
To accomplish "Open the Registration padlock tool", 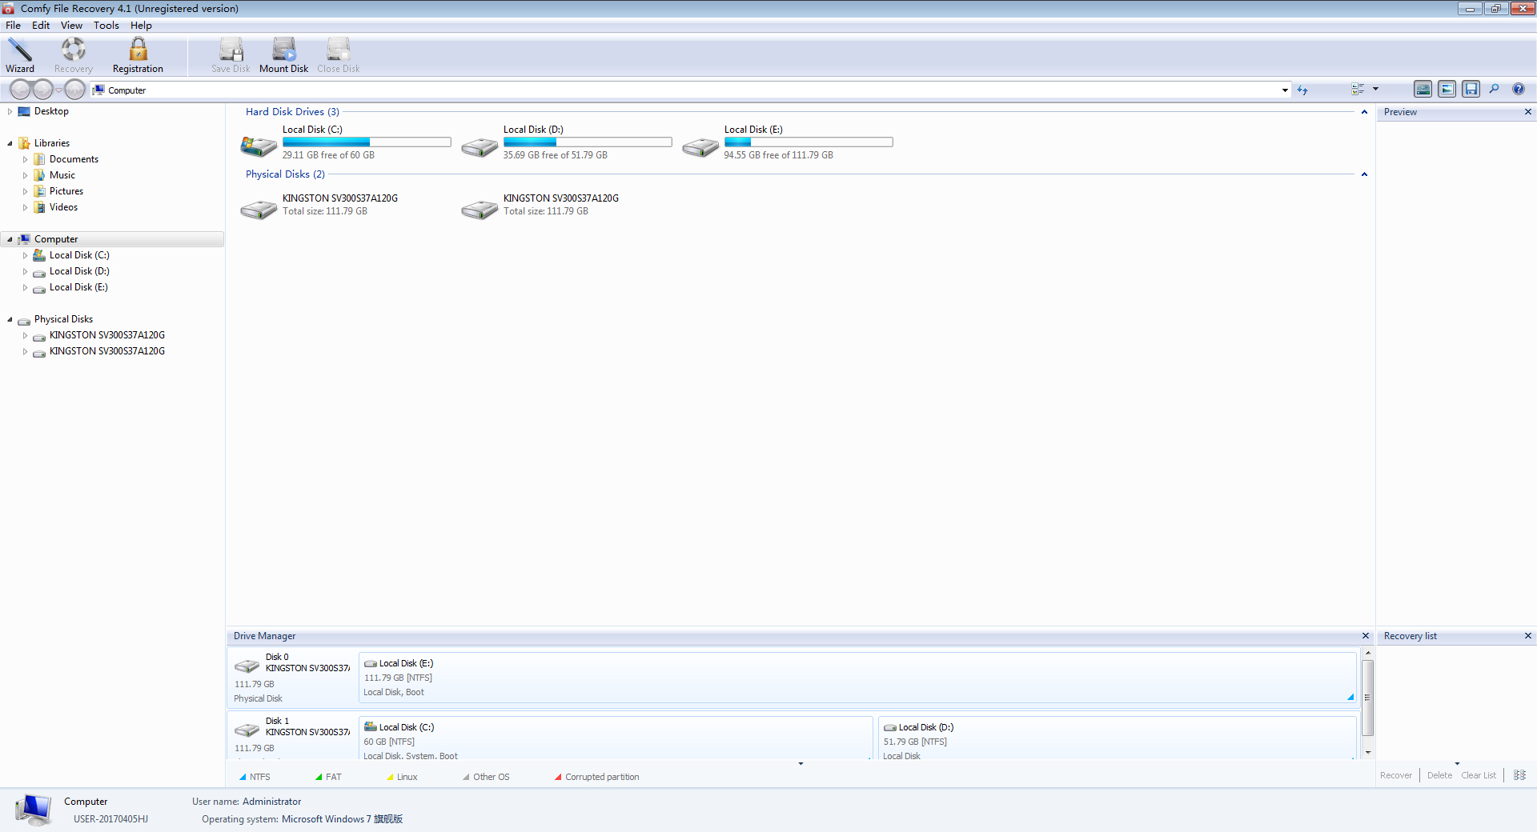I will tap(138, 55).
